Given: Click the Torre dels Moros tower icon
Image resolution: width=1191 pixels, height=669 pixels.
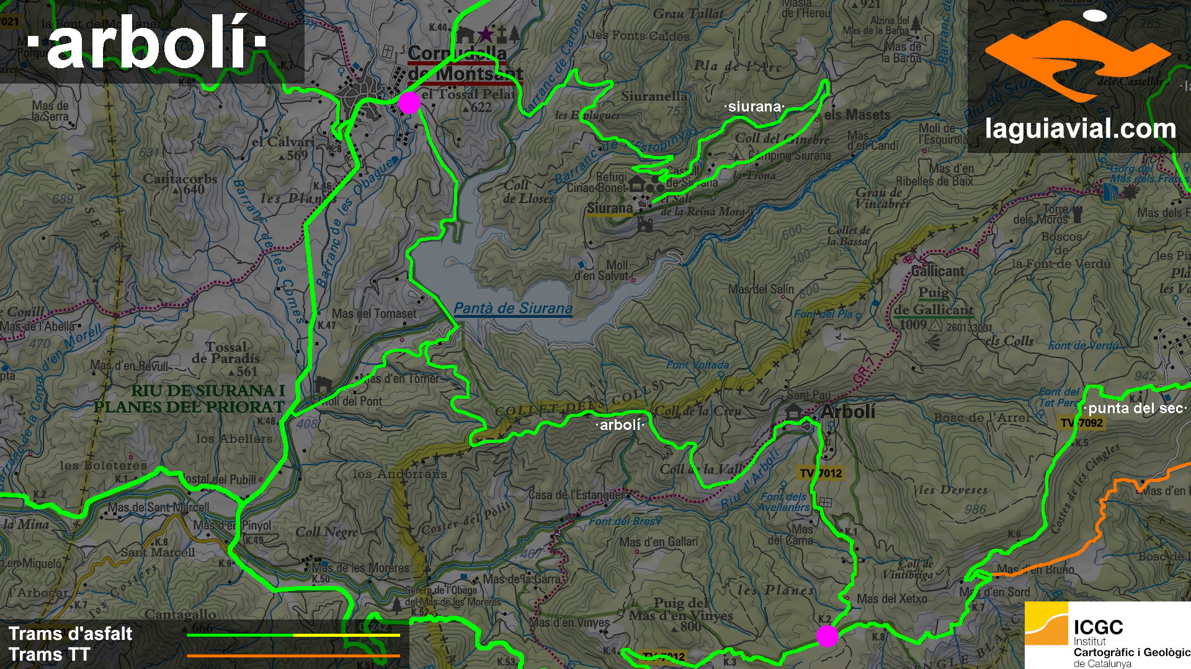Looking at the screenshot, I should click(x=1077, y=214).
